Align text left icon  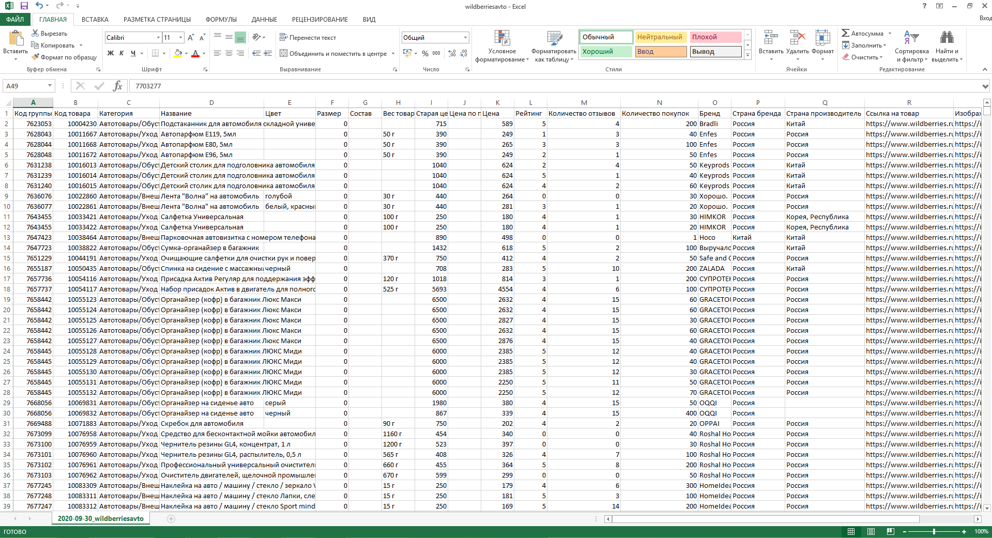218,53
